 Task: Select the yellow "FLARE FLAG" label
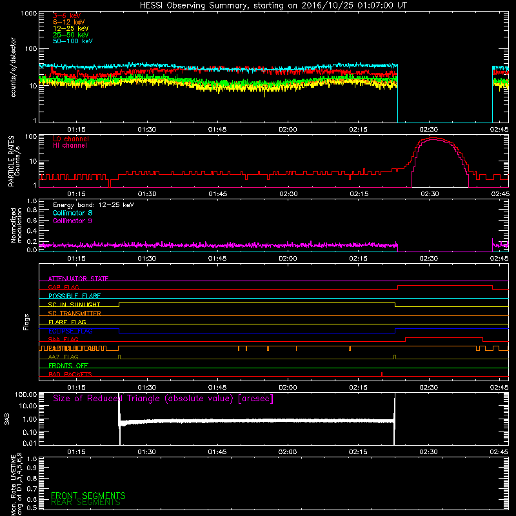[x=67, y=322]
